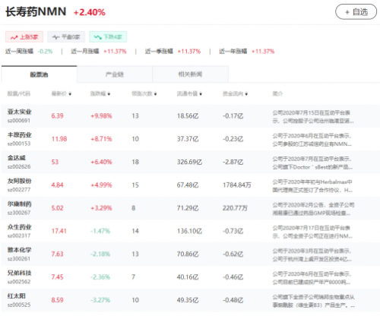Image resolution: width=380 pixels, height=316 pixels.
Task: Click the +2.40% sector change
Action: tap(90, 12)
